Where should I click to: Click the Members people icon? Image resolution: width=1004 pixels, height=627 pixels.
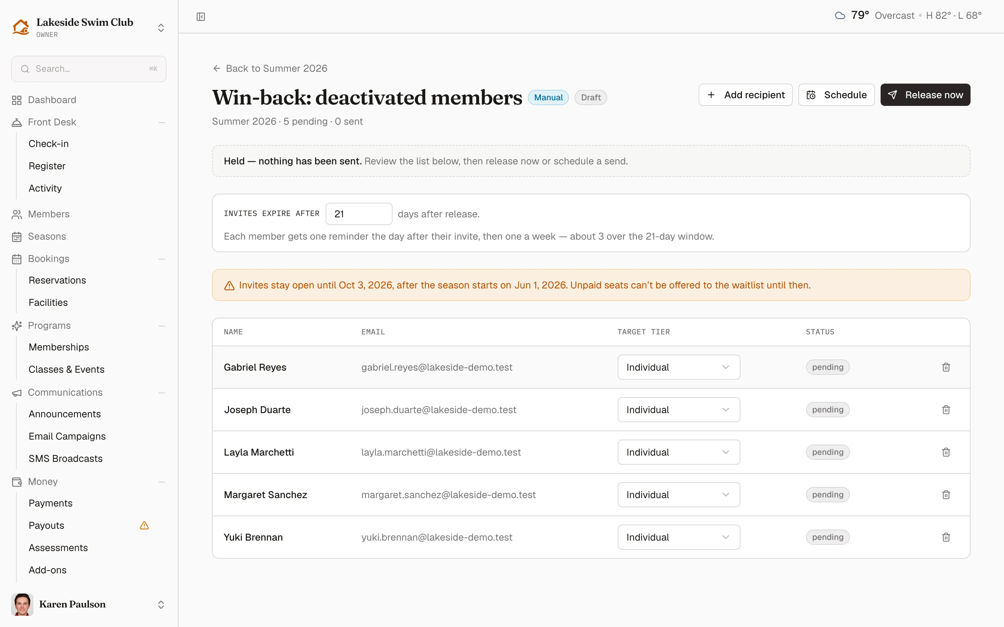[x=17, y=214]
